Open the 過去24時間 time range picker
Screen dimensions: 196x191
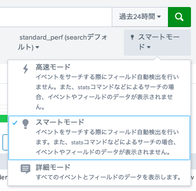tap(140, 17)
